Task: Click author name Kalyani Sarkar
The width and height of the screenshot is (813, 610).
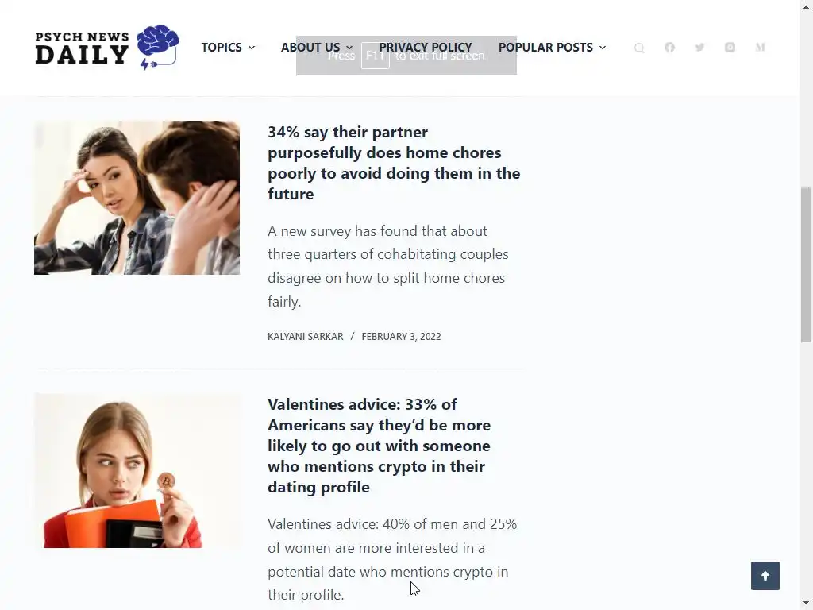Action: tap(306, 336)
